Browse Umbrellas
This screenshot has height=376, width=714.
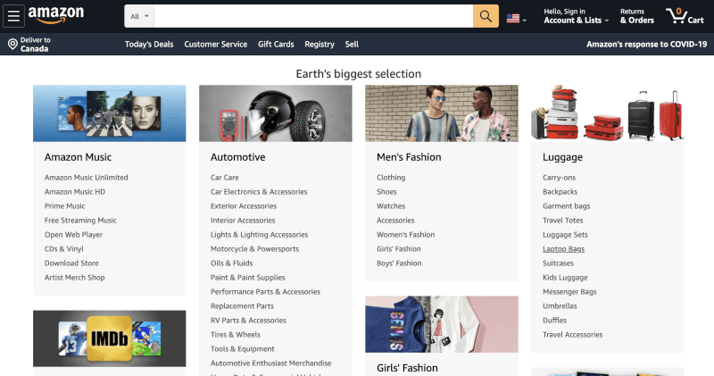[x=560, y=305]
